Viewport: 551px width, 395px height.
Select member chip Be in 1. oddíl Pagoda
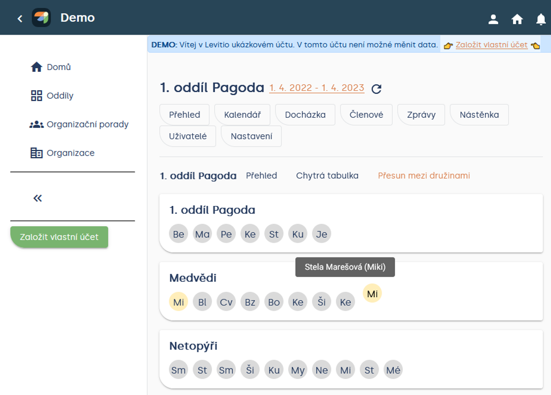pyautogui.click(x=179, y=234)
